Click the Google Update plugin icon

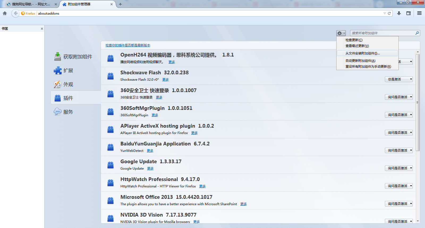click(110, 165)
